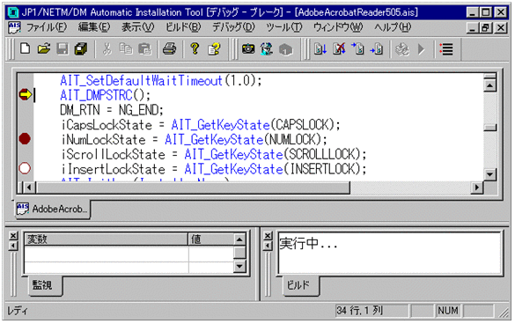Click the yellow current-line arrow marker
515x324 pixels.
point(26,94)
